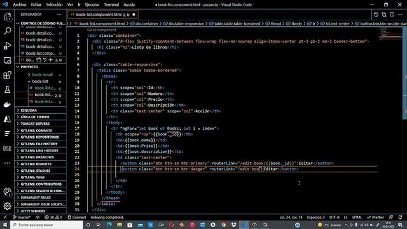
Task: Show additional activity bar views
Action: pos(7,163)
